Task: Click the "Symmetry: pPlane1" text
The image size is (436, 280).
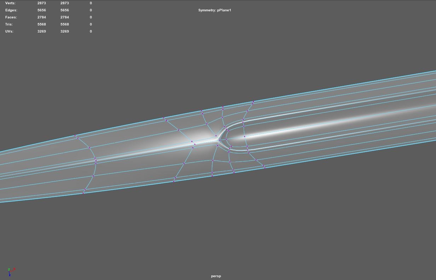Action: pos(215,10)
